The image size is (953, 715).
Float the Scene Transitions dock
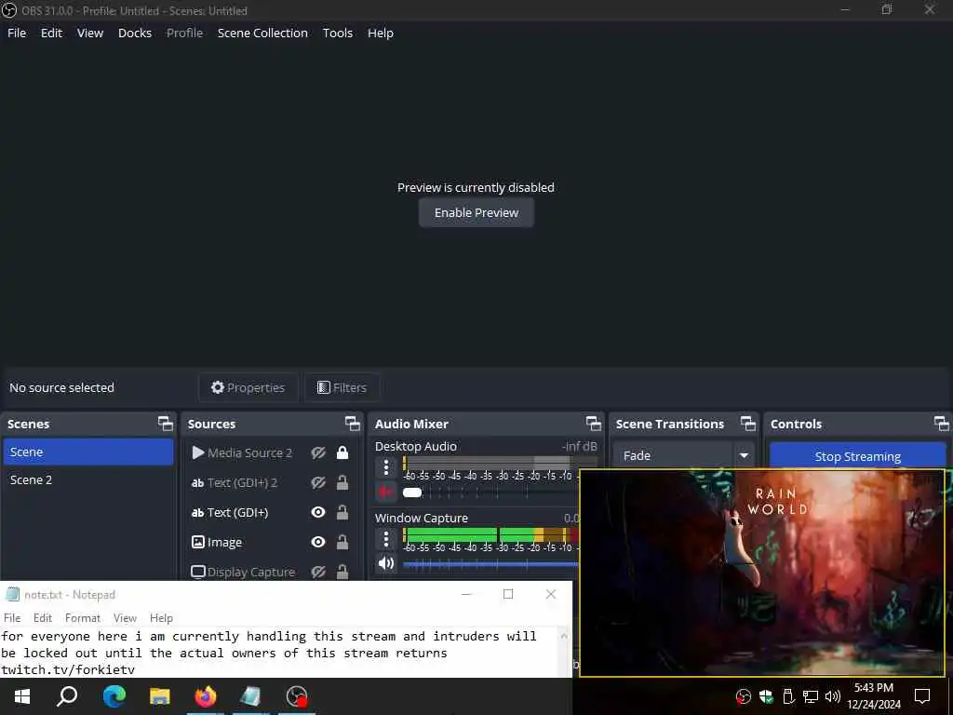[x=748, y=424]
